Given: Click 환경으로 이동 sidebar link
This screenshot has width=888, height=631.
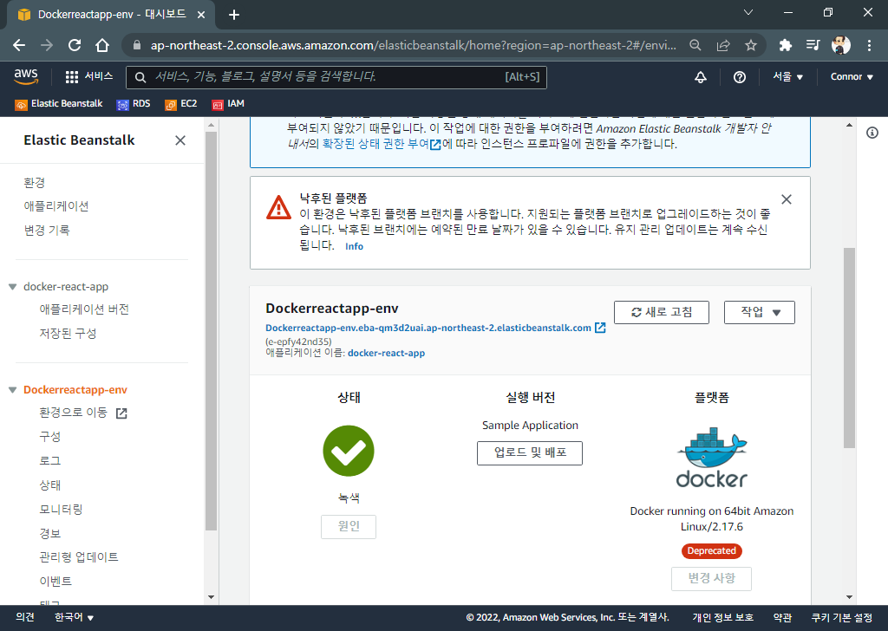Looking at the screenshot, I should coord(82,413).
